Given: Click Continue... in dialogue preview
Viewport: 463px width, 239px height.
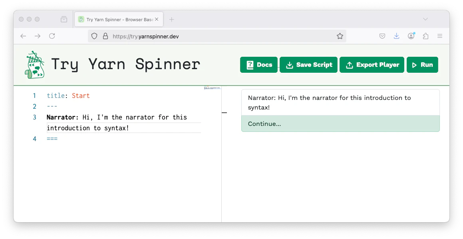Looking at the screenshot, I should point(340,123).
